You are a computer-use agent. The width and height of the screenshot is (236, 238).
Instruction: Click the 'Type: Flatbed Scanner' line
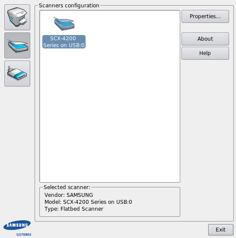click(74, 209)
